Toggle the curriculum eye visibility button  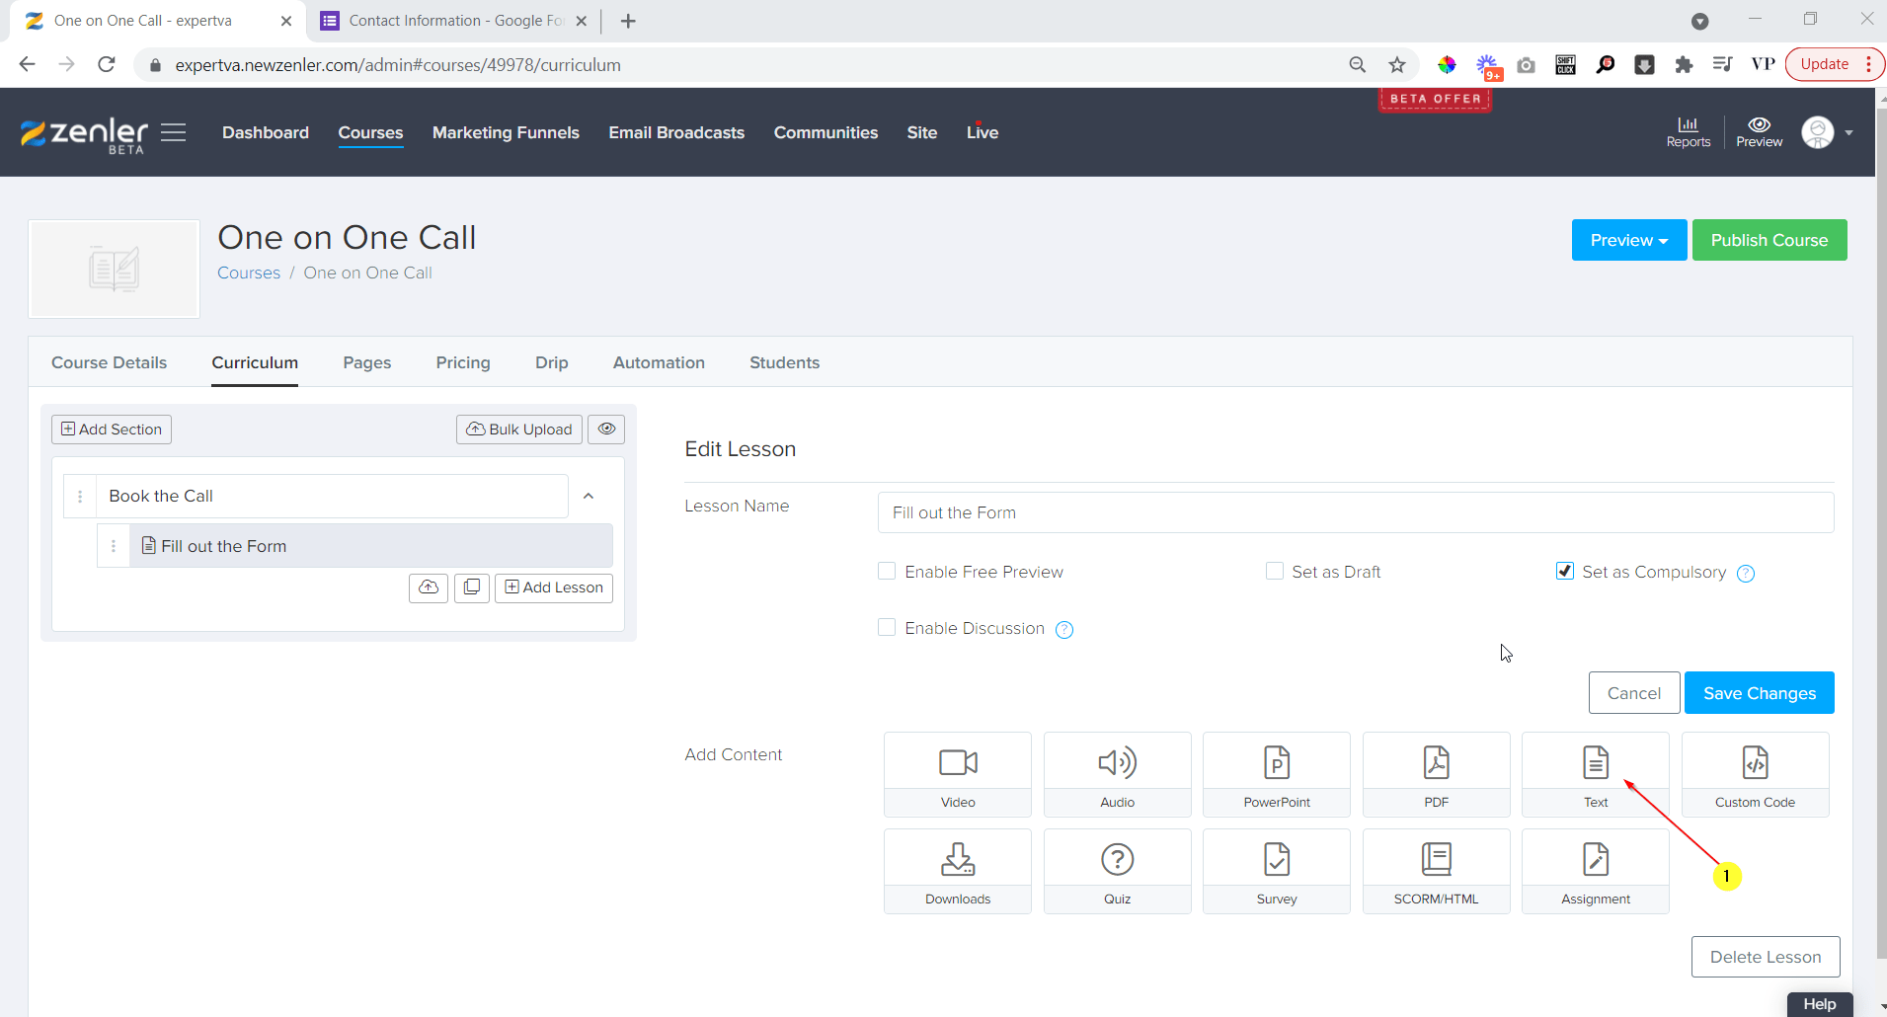click(606, 430)
